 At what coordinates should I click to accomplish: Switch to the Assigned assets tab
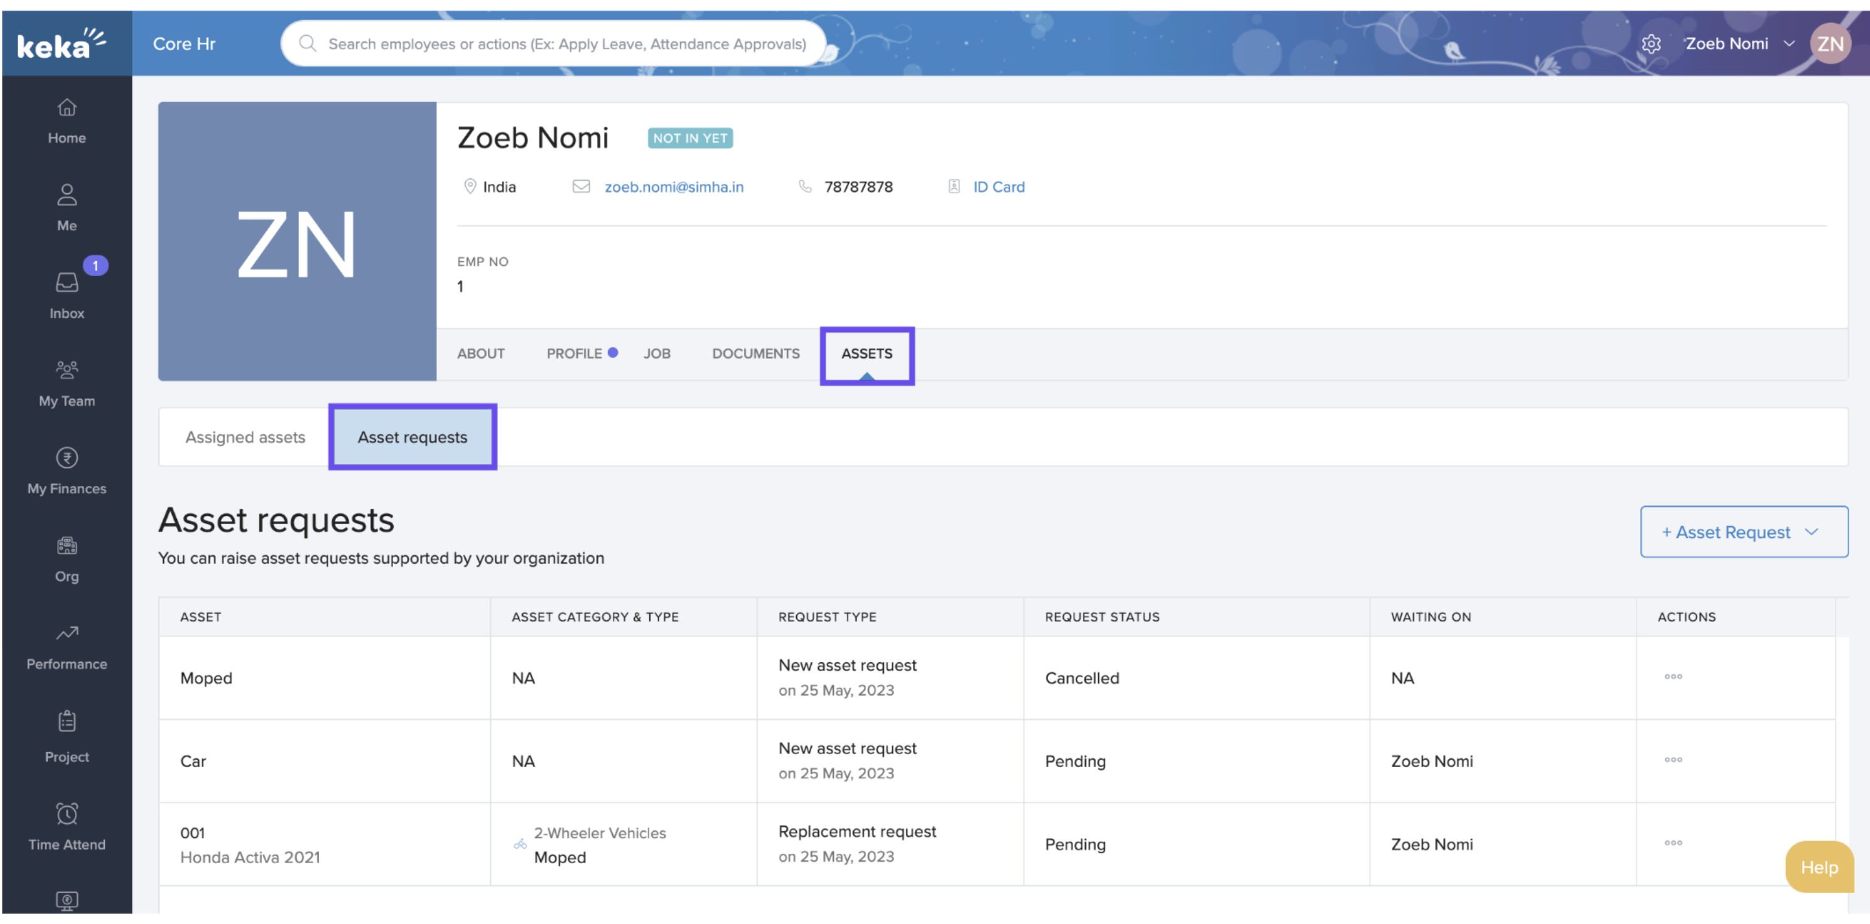(x=245, y=437)
